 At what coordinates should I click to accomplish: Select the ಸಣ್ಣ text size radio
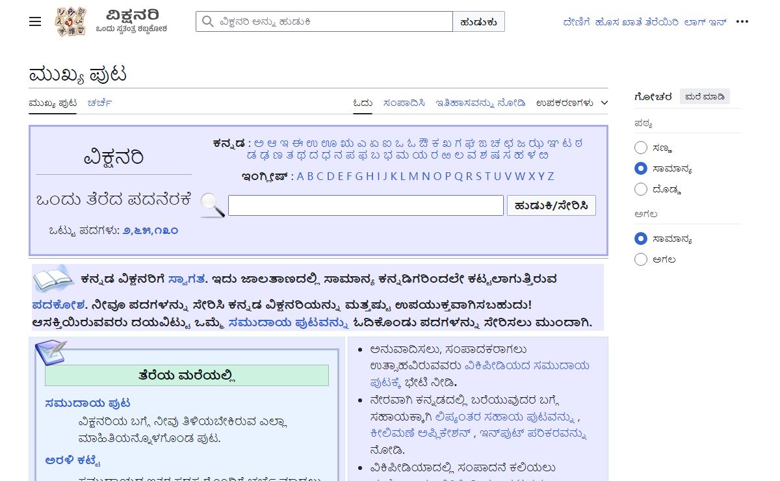641,148
